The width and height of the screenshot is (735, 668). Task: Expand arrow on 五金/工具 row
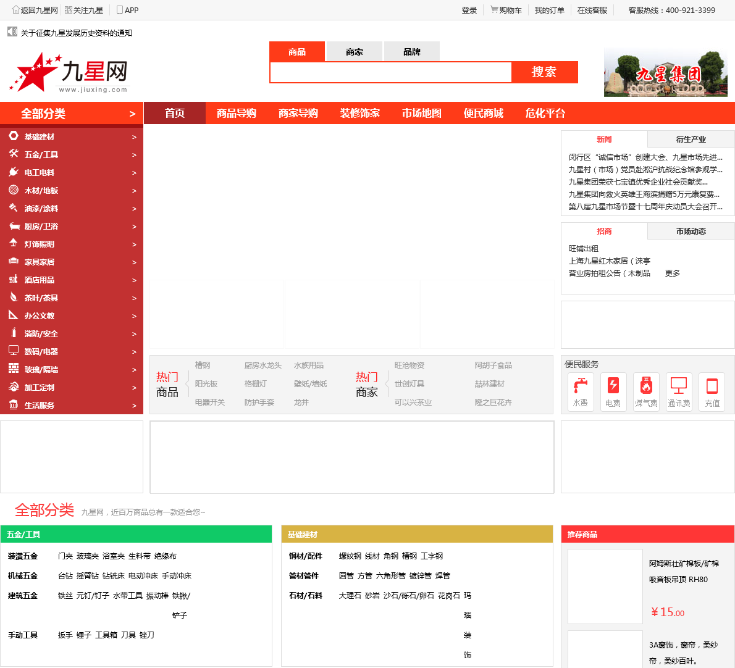[134, 154]
